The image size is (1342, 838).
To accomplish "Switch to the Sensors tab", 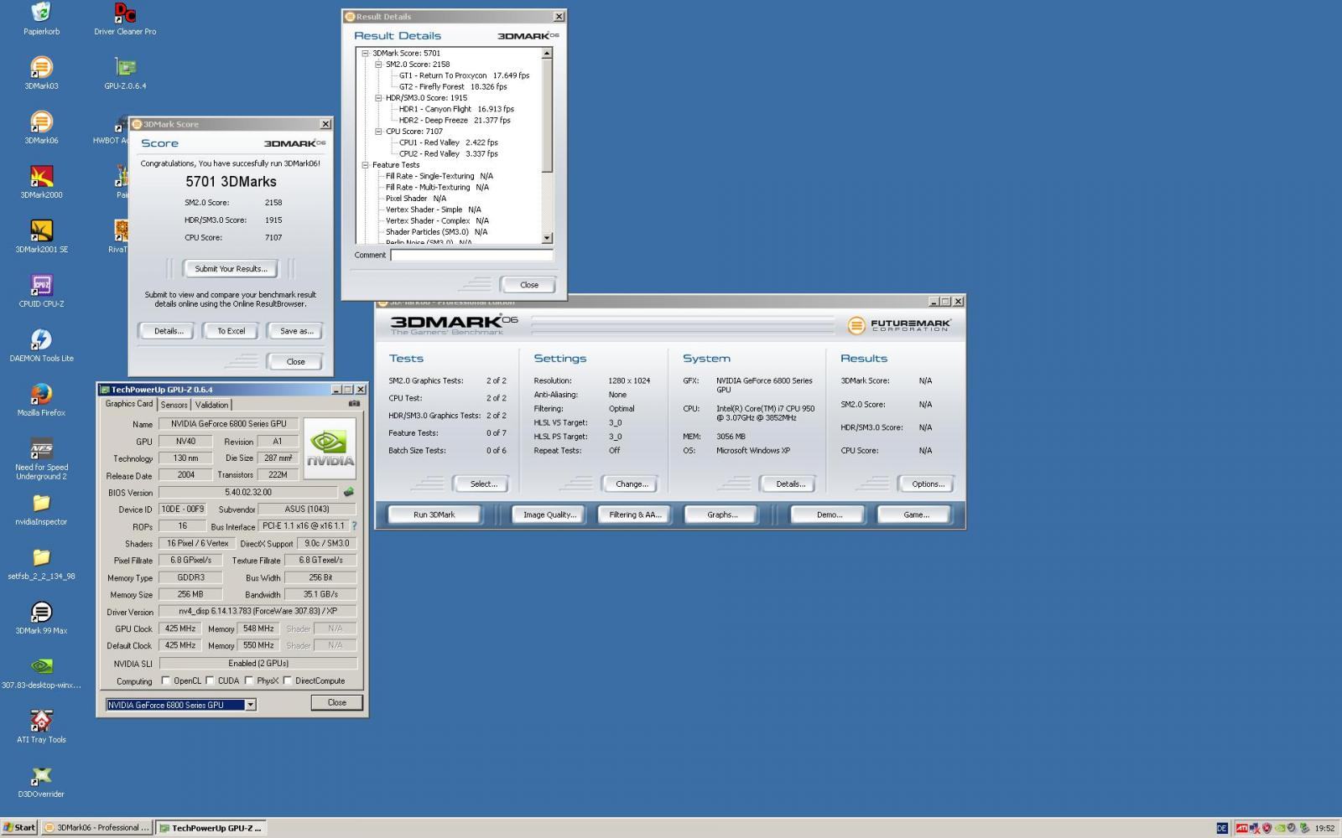I will coord(174,405).
